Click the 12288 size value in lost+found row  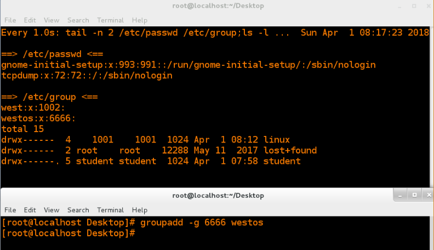point(175,150)
